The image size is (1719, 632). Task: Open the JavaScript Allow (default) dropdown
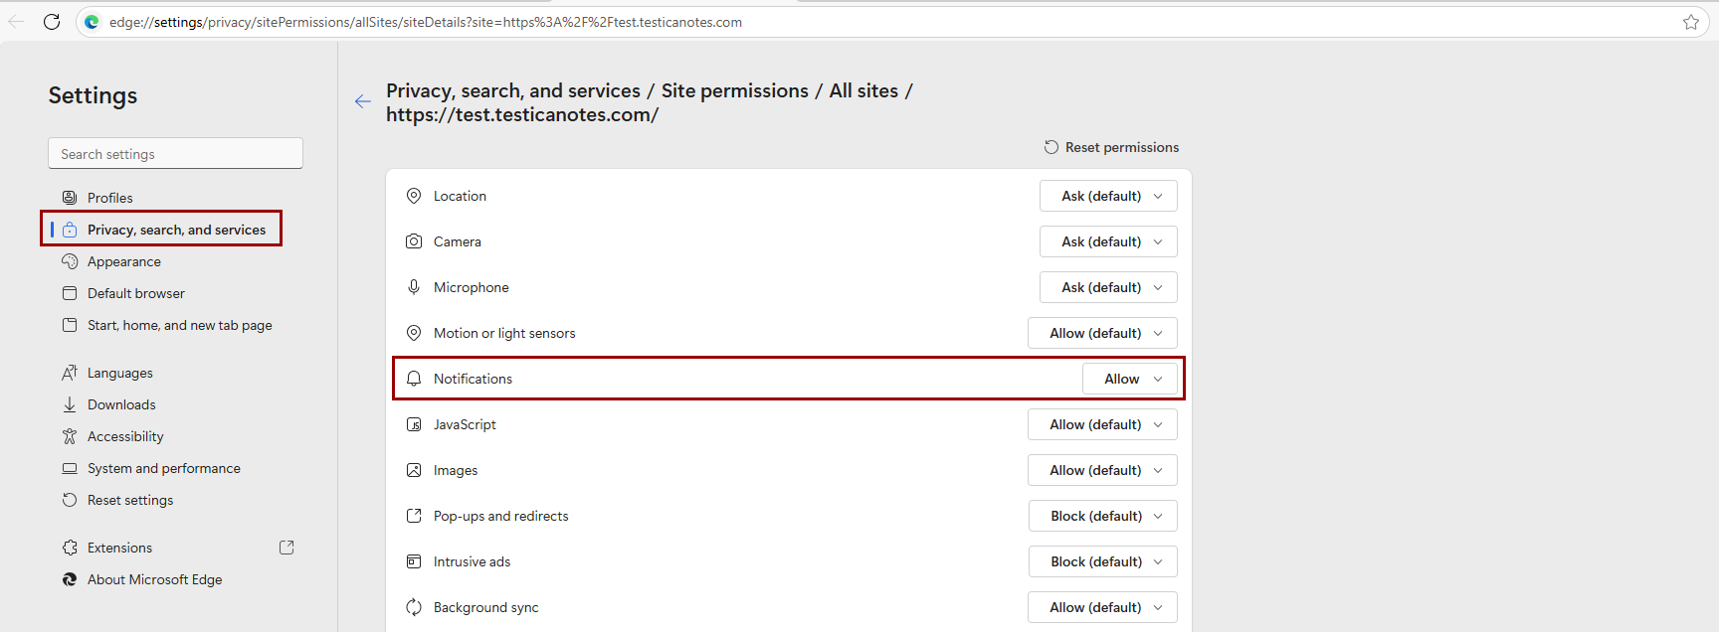1102,424
